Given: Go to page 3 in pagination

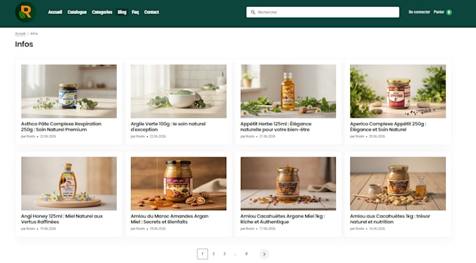Looking at the screenshot, I should (x=224, y=254).
